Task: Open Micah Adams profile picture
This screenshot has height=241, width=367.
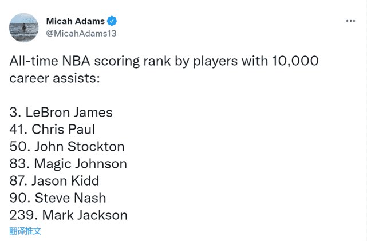Action: (x=24, y=27)
